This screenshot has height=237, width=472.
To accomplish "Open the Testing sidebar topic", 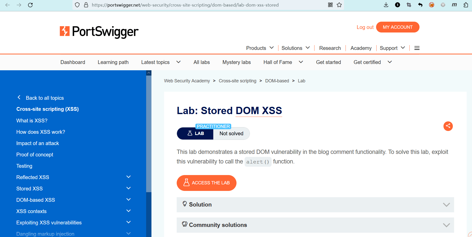I will (x=24, y=166).
